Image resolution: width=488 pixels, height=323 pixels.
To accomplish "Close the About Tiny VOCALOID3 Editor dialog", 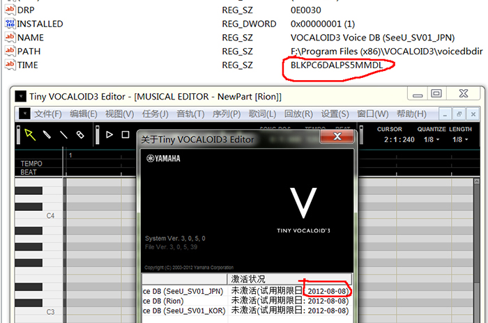I will 337,136.
